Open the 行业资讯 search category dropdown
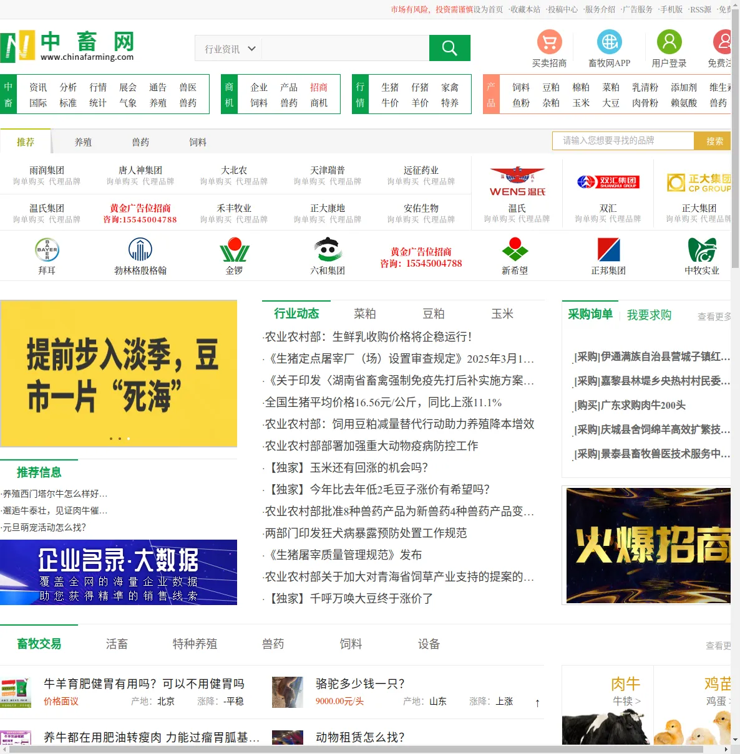This screenshot has width=740, height=754. click(x=228, y=49)
